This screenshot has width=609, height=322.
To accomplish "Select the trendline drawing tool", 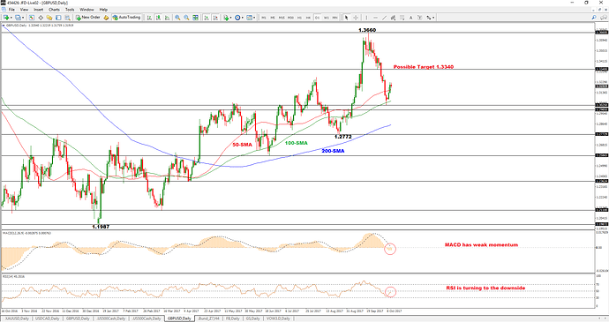I will 384,18.
